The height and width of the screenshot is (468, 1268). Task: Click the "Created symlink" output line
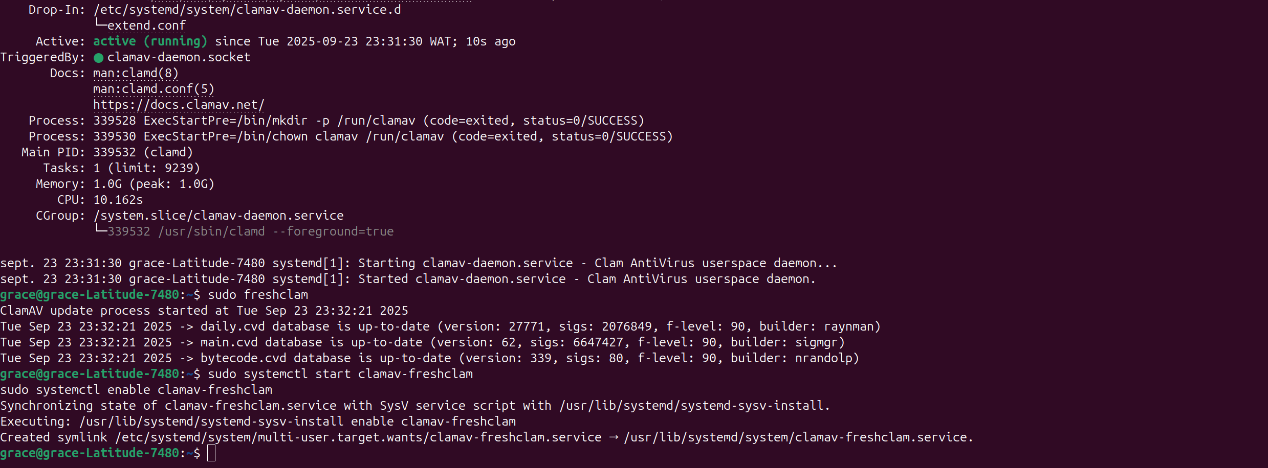point(486,437)
